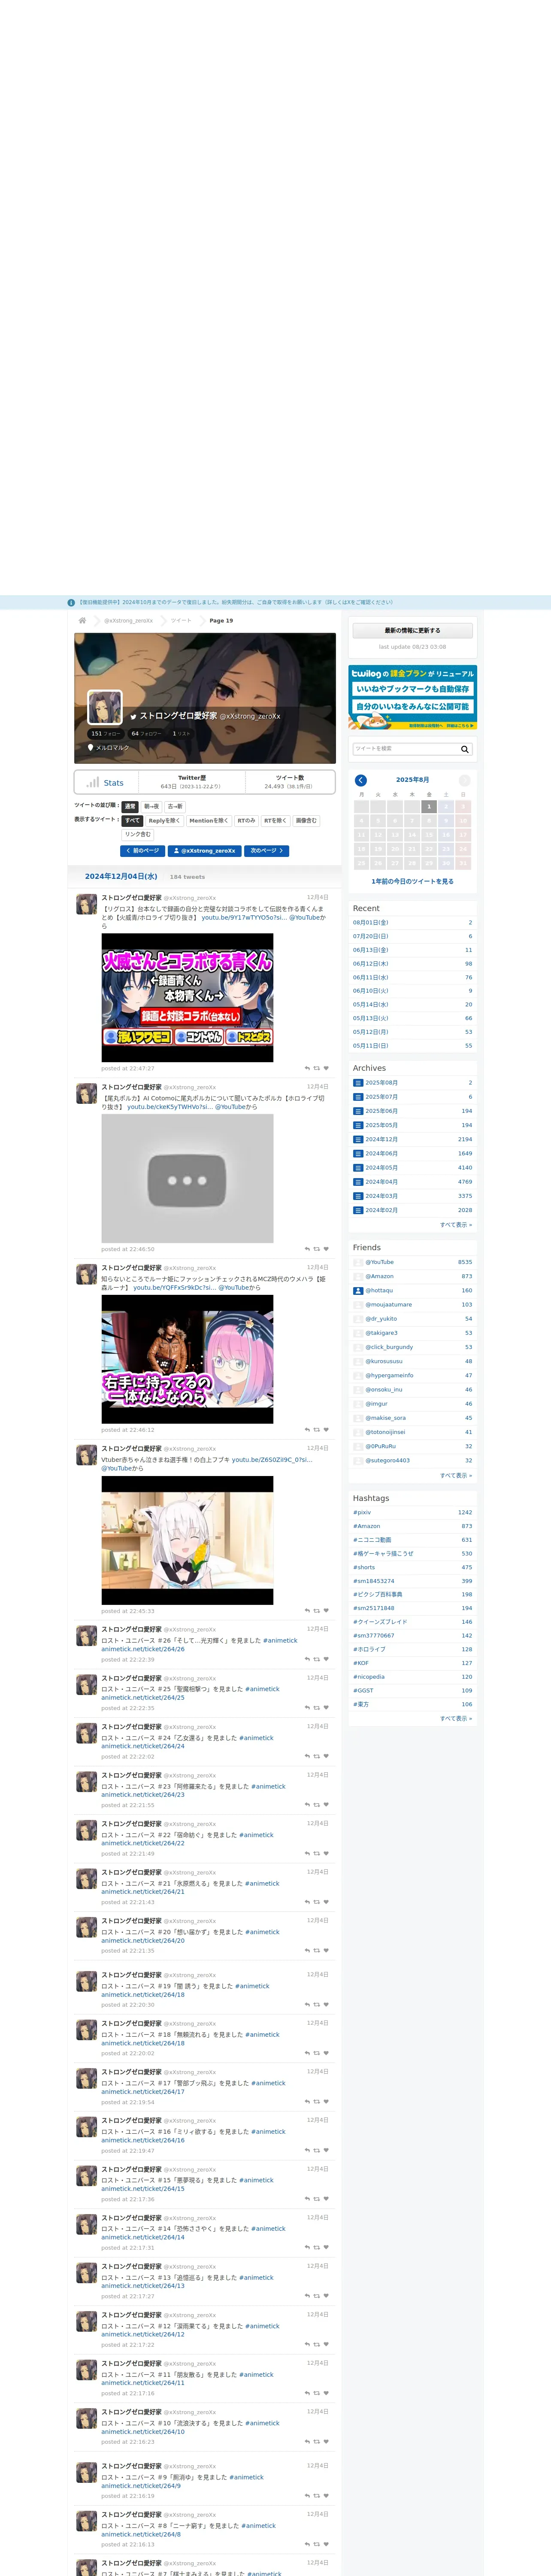This screenshot has width=551, height=2576.
Task: Go to the previous calendar month
Action: point(361,780)
